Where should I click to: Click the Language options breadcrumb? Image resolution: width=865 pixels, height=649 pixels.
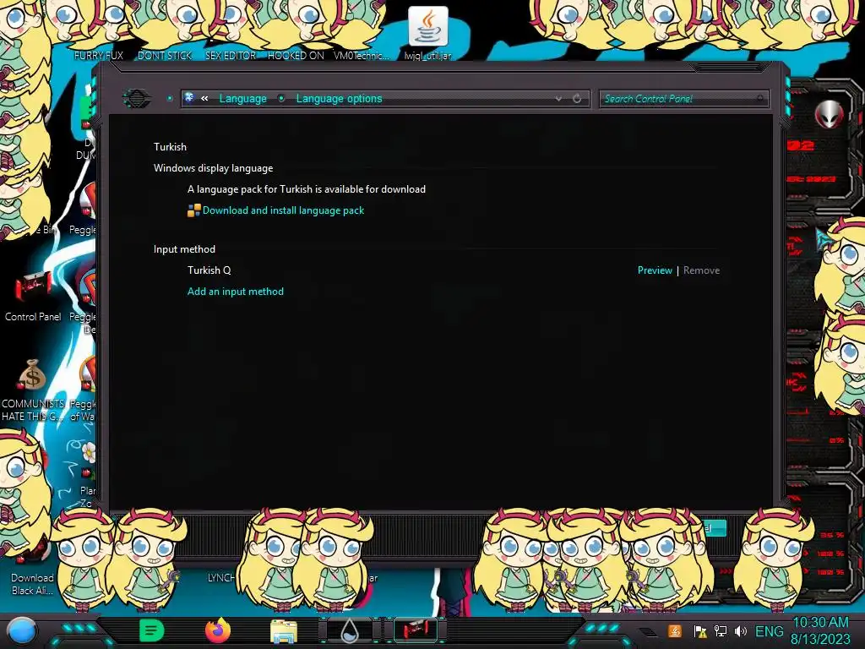339,99
